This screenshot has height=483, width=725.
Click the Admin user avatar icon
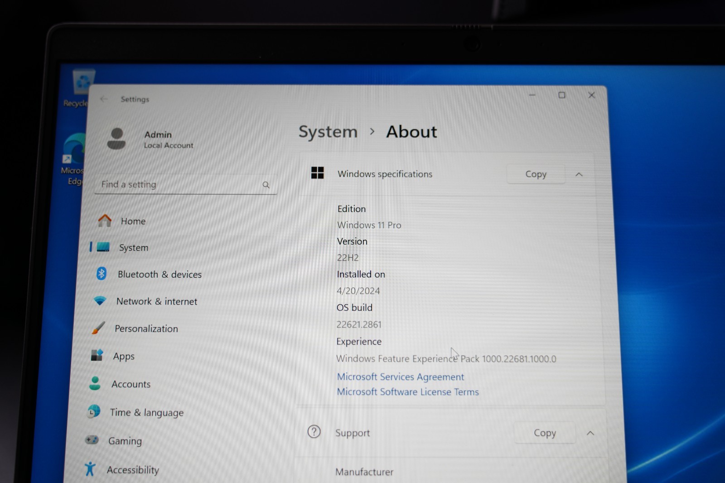[116, 139]
